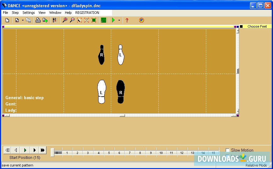This screenshot has width=273, height=169.
Task: Open the Settings menu
Action: (29, 13)
